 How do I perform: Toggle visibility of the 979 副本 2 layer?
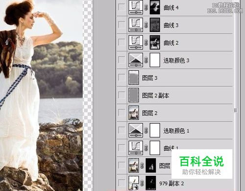[122, 183]
